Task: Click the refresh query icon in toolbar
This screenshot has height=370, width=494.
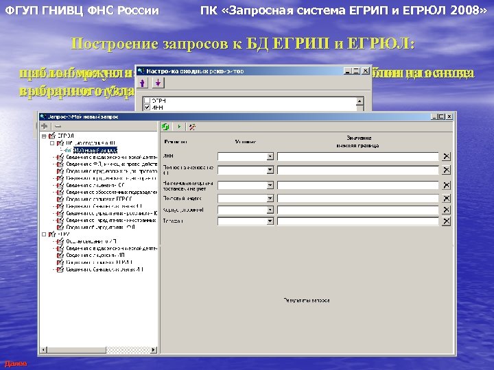Action: pos(165,127)
